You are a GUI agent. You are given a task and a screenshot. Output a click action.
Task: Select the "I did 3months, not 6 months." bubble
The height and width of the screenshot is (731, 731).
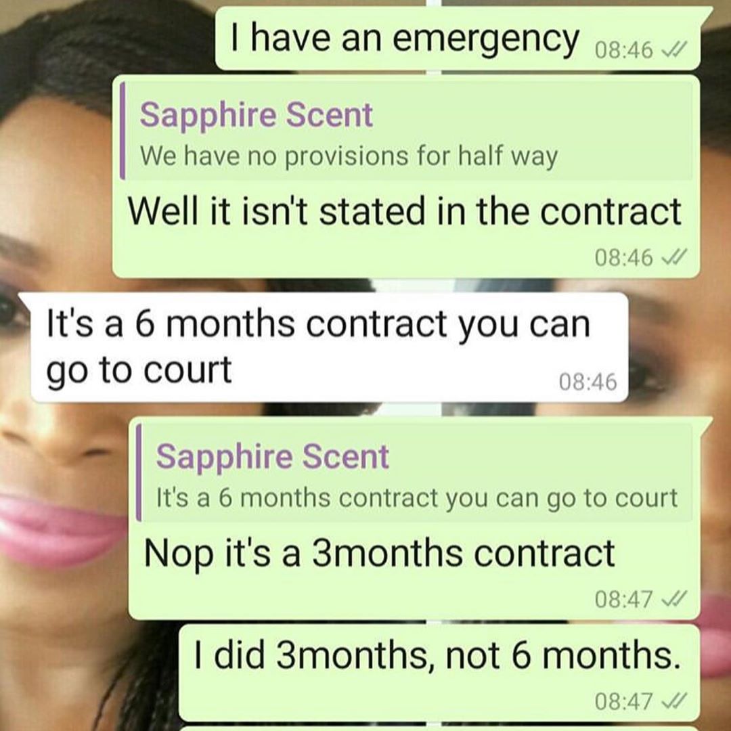(x=439, y=673)
